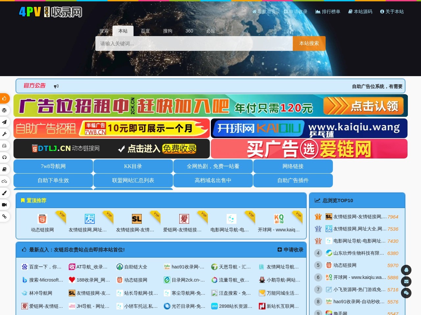
Task: Click the book sidebar icon
Action: (4, 169)
